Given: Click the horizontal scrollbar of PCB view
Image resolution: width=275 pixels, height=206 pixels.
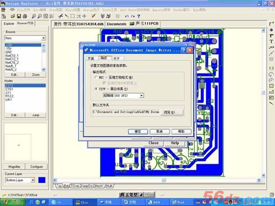Looking at the screenshot, I should (157, 180).
